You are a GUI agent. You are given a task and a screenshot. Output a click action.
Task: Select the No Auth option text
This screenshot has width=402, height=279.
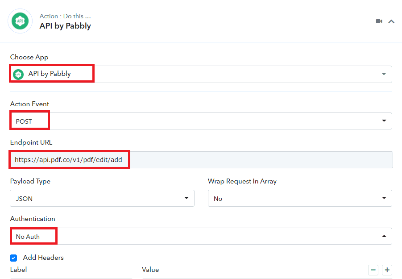coord(26,236)
